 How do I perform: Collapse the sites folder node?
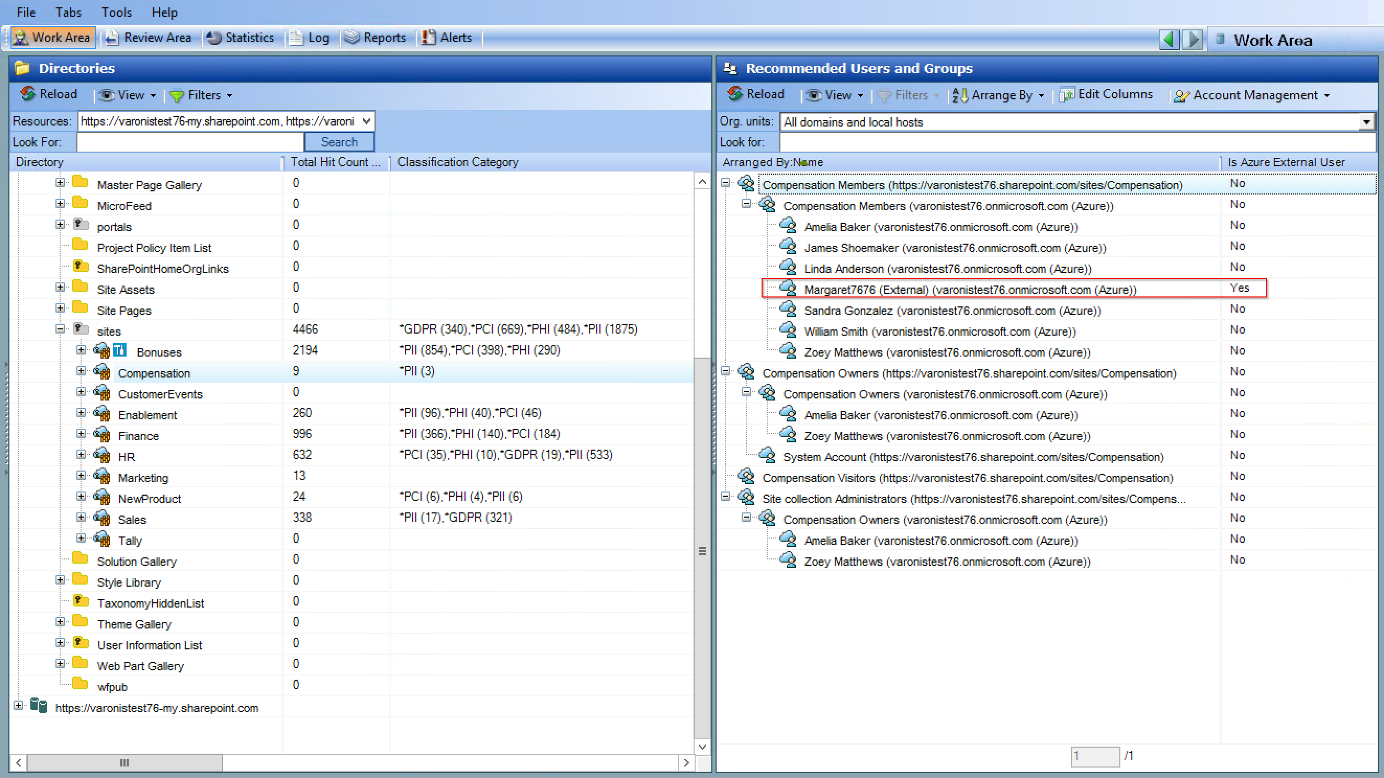click(x=60, y=329)
